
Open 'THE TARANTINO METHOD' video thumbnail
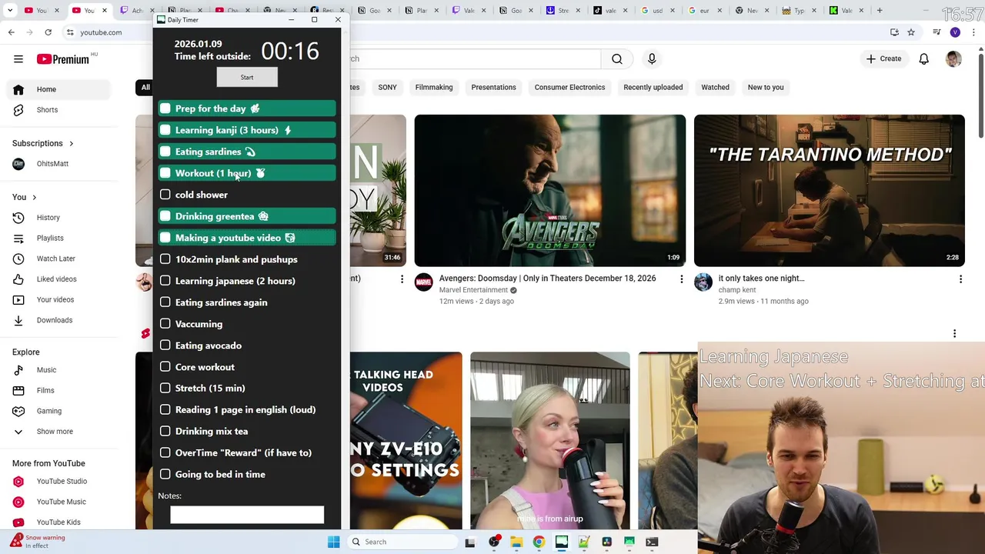tap(829, 191)
